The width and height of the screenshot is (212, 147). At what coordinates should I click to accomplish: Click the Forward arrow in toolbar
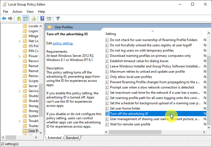[x=10, y=19]
